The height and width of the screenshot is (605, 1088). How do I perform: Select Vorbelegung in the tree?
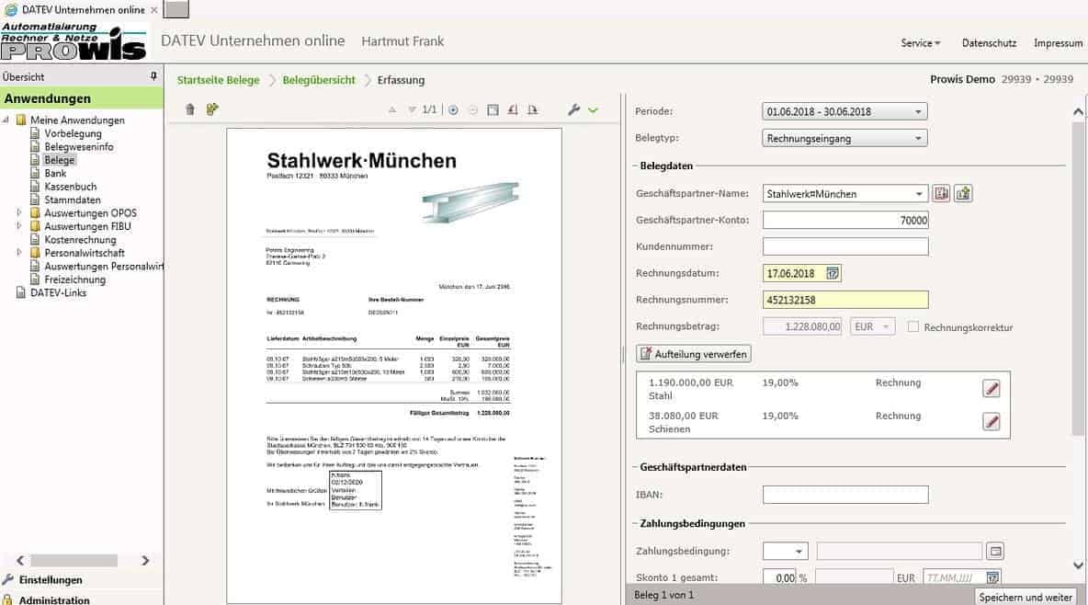pos(73,133)
